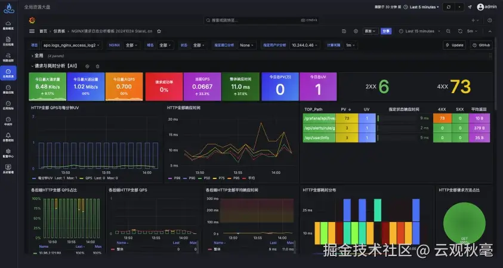Image resolution: width=503 pixels, height=268 pixels.
Task: Click the /api/user/info path cell
Action: [x=319, y=138]
